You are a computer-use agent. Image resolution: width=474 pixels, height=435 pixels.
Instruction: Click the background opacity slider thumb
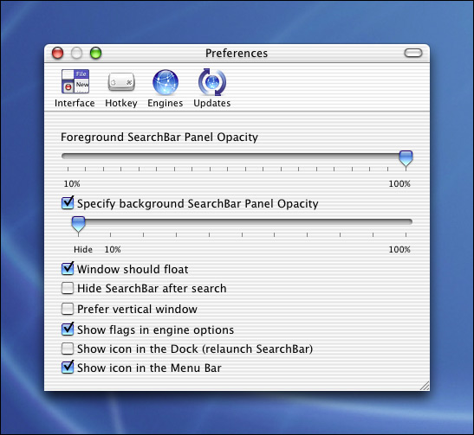click(x=78, y=224)
